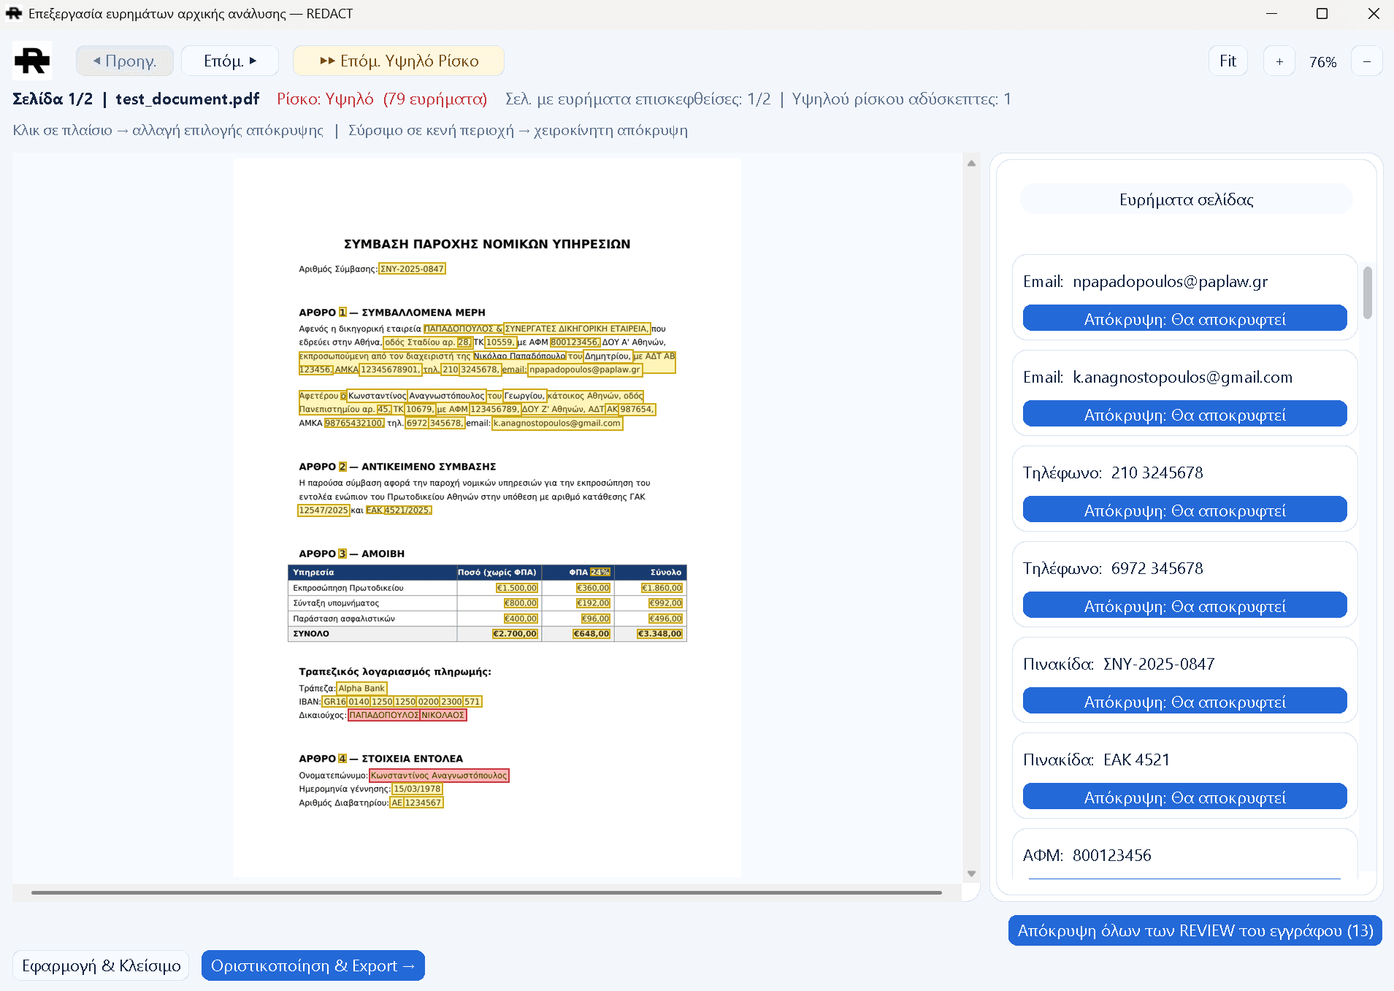This screenshot has width=1394, height=991.
Task: Toggle redaction for Τηλέφωνο 210 3245678
Action: [1184, 510]
